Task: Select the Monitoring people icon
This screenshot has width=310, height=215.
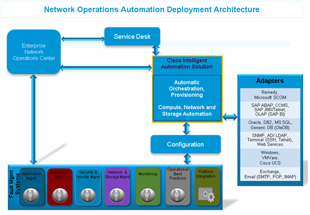Action: (x=148, y=195)
